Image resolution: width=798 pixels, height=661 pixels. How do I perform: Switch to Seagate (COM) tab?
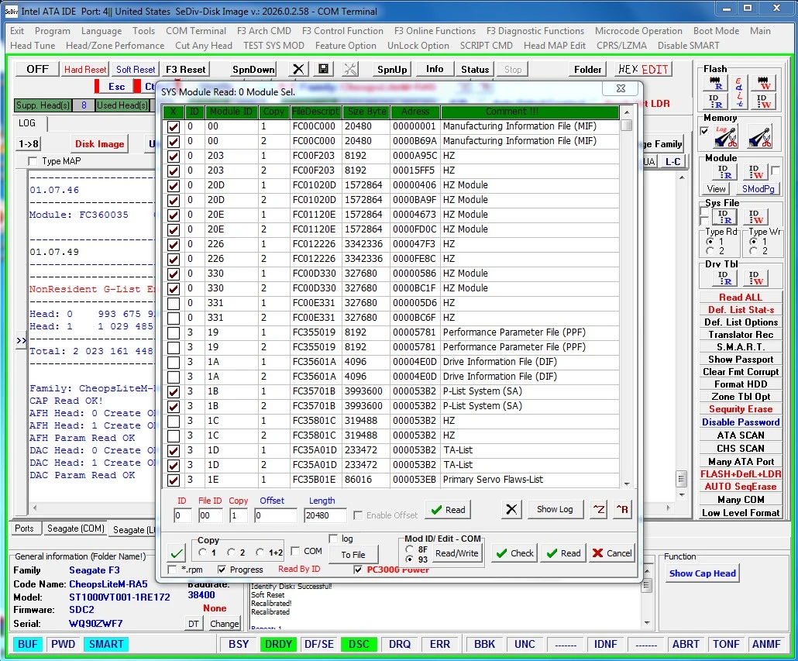click(x=75, y=528)
